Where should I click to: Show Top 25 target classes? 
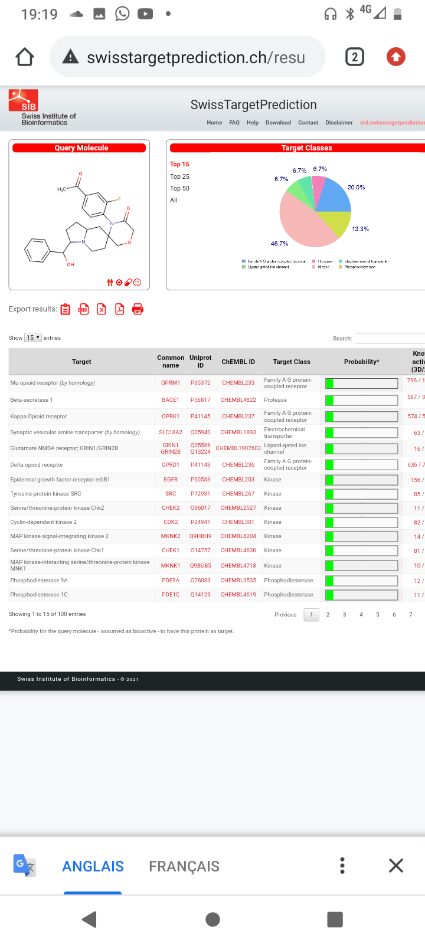179,176
